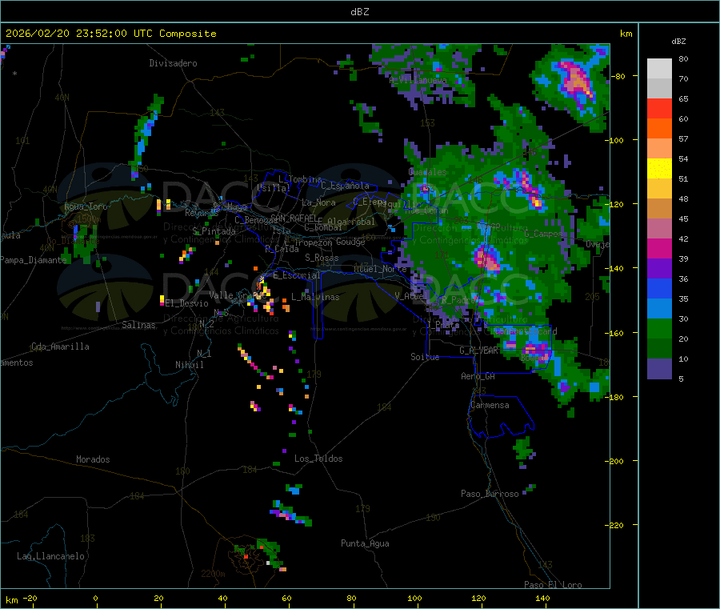Viewport: 720px width, 609px height.
Task: Click the Los_Toldos map label
Action: pyautogui.click(x=318, y=459)
